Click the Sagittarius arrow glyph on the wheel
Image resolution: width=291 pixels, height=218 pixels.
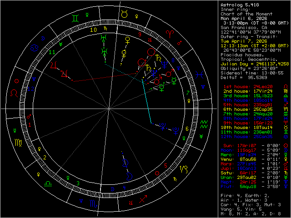[143, 198]
